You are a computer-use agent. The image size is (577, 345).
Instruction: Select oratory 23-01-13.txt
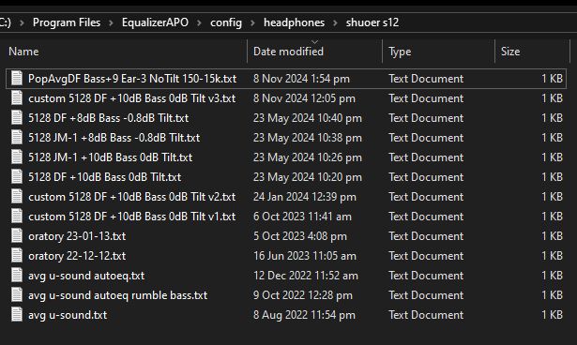tap(77, 236)
